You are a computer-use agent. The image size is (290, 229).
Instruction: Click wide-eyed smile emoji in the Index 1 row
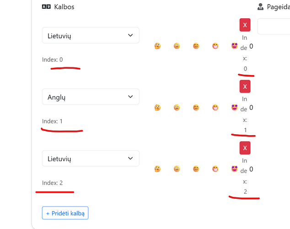click(x=177, y=107)
